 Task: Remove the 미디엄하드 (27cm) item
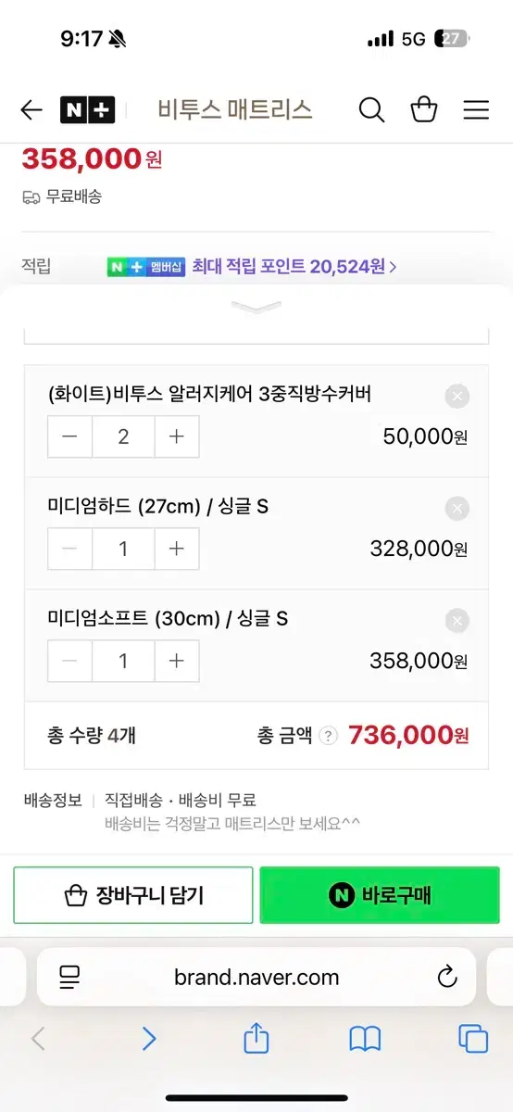tap(457, 509)
